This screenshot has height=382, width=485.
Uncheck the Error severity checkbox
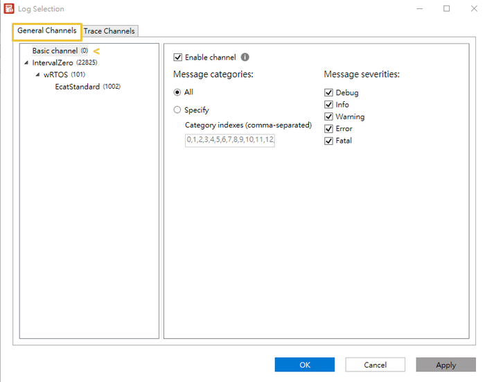(x=329, y=129)
